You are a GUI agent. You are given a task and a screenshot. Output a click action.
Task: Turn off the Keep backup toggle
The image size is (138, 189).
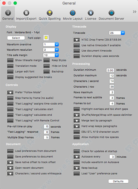(x=77, y=168)
